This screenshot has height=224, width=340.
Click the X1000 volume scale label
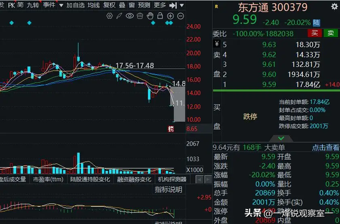click(x=195, y=170)
